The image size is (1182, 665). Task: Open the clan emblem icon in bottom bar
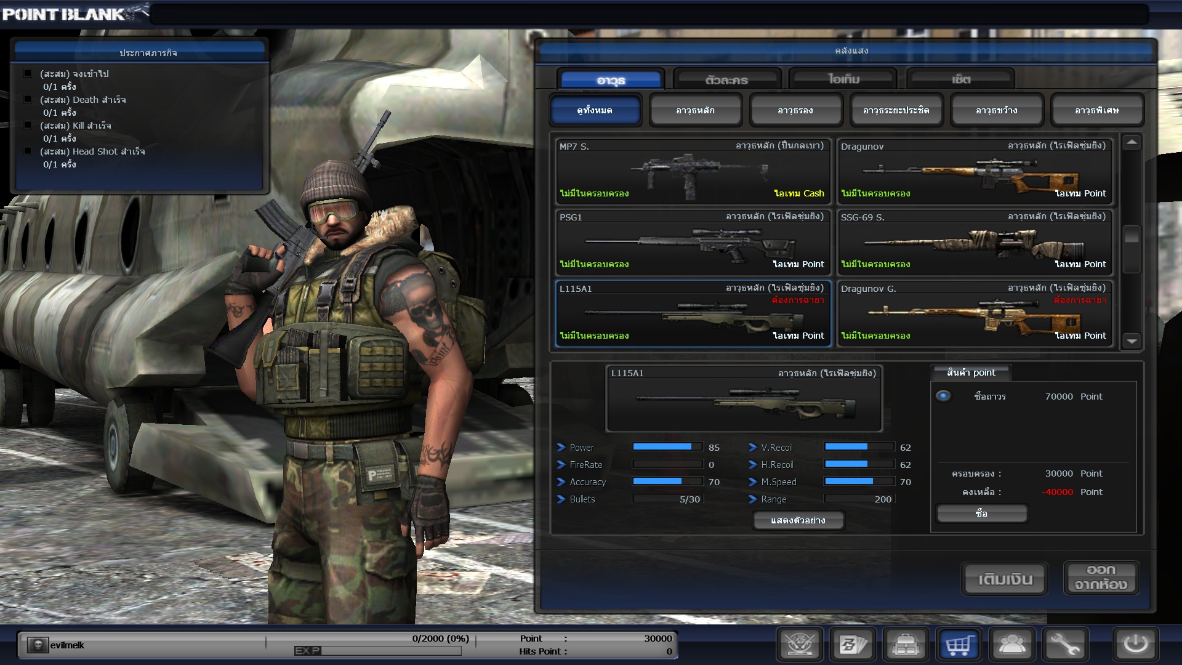pos(800,645)
